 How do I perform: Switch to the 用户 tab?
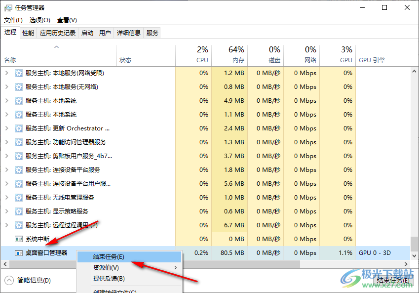(x=105, y=33)
